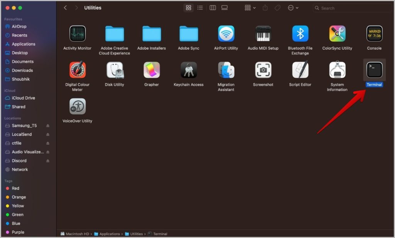Switch to column view mode
This screenshot has height=238, width=395.
(213, 8)
